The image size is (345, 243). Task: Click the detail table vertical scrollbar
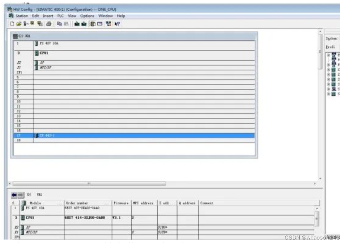(x=317, y=222)
